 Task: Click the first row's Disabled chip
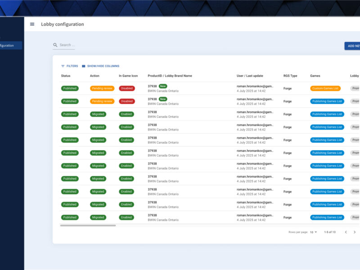127,89
